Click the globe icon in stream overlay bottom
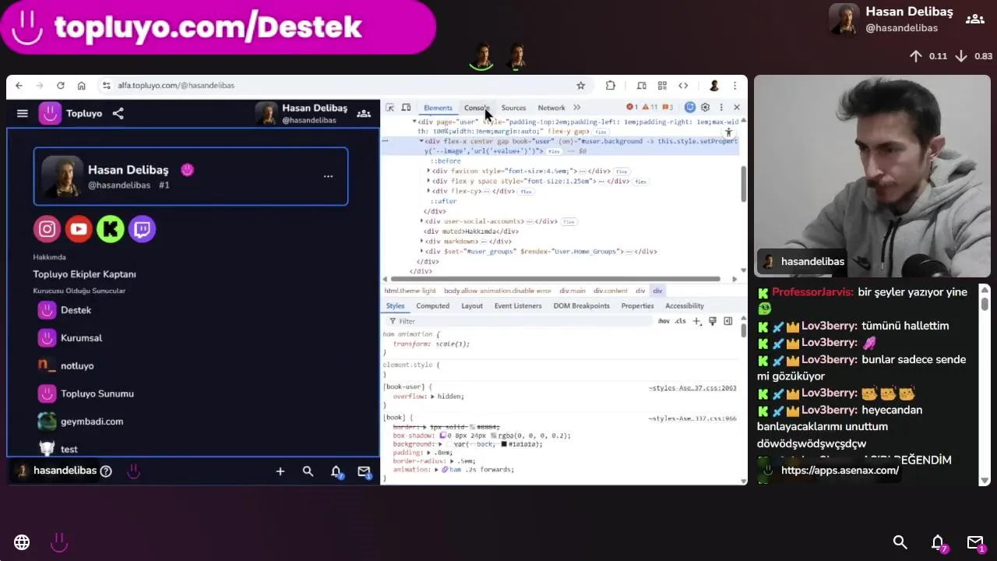 click(x=22, y=542)
